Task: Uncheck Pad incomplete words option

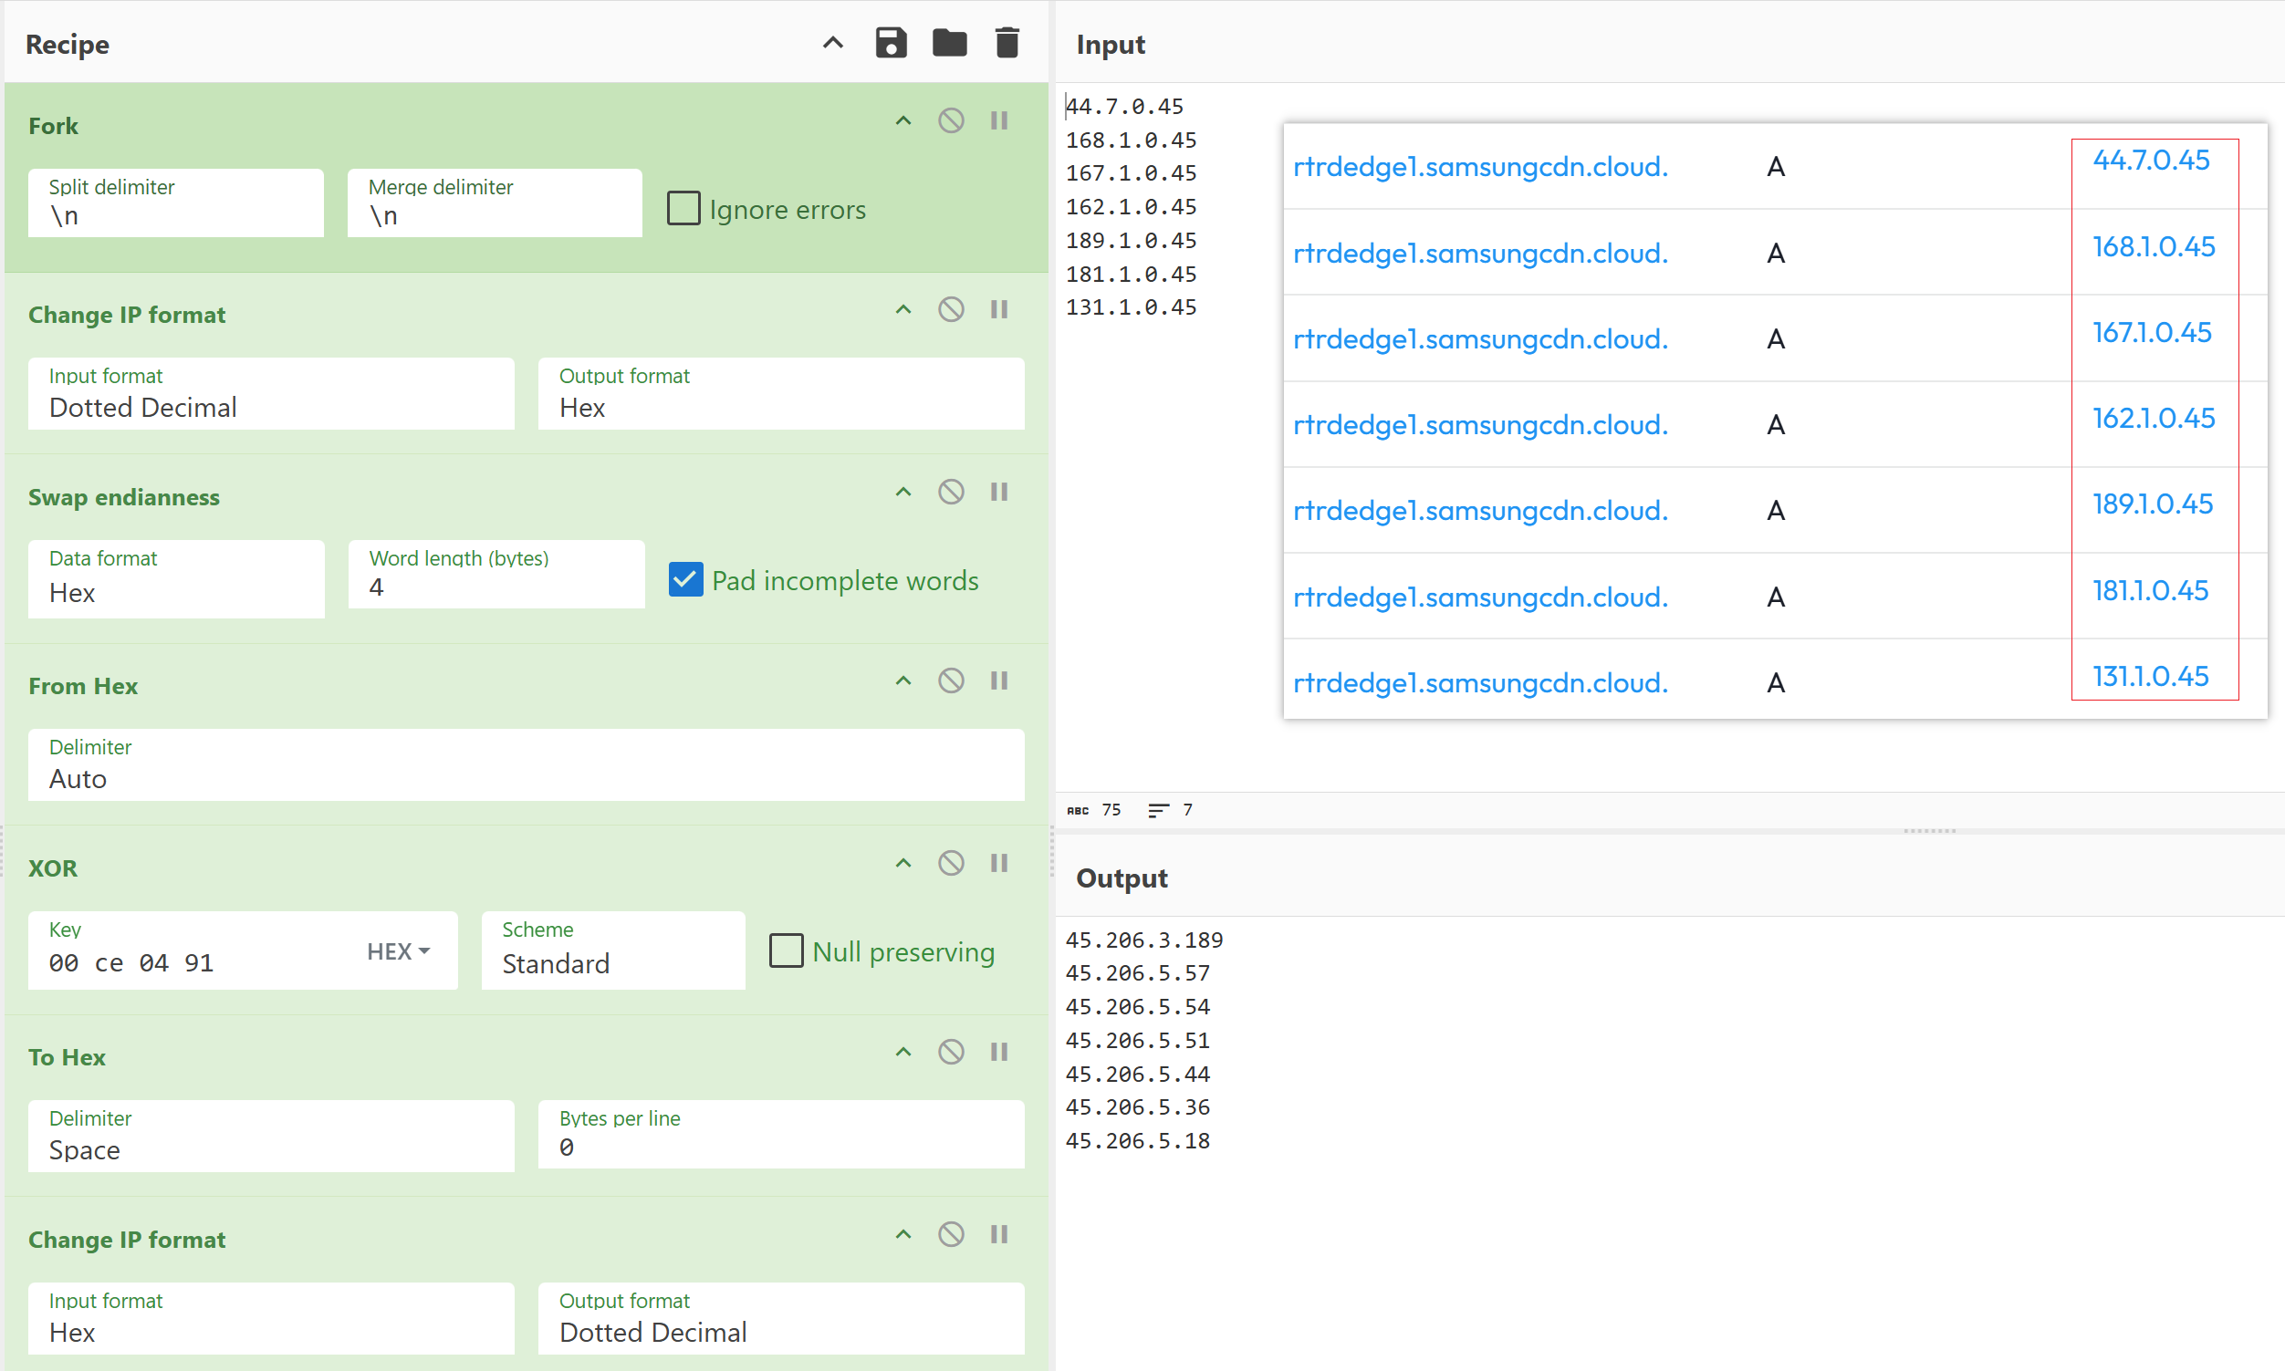Action: pyautogui.click(x=685, y=579)
